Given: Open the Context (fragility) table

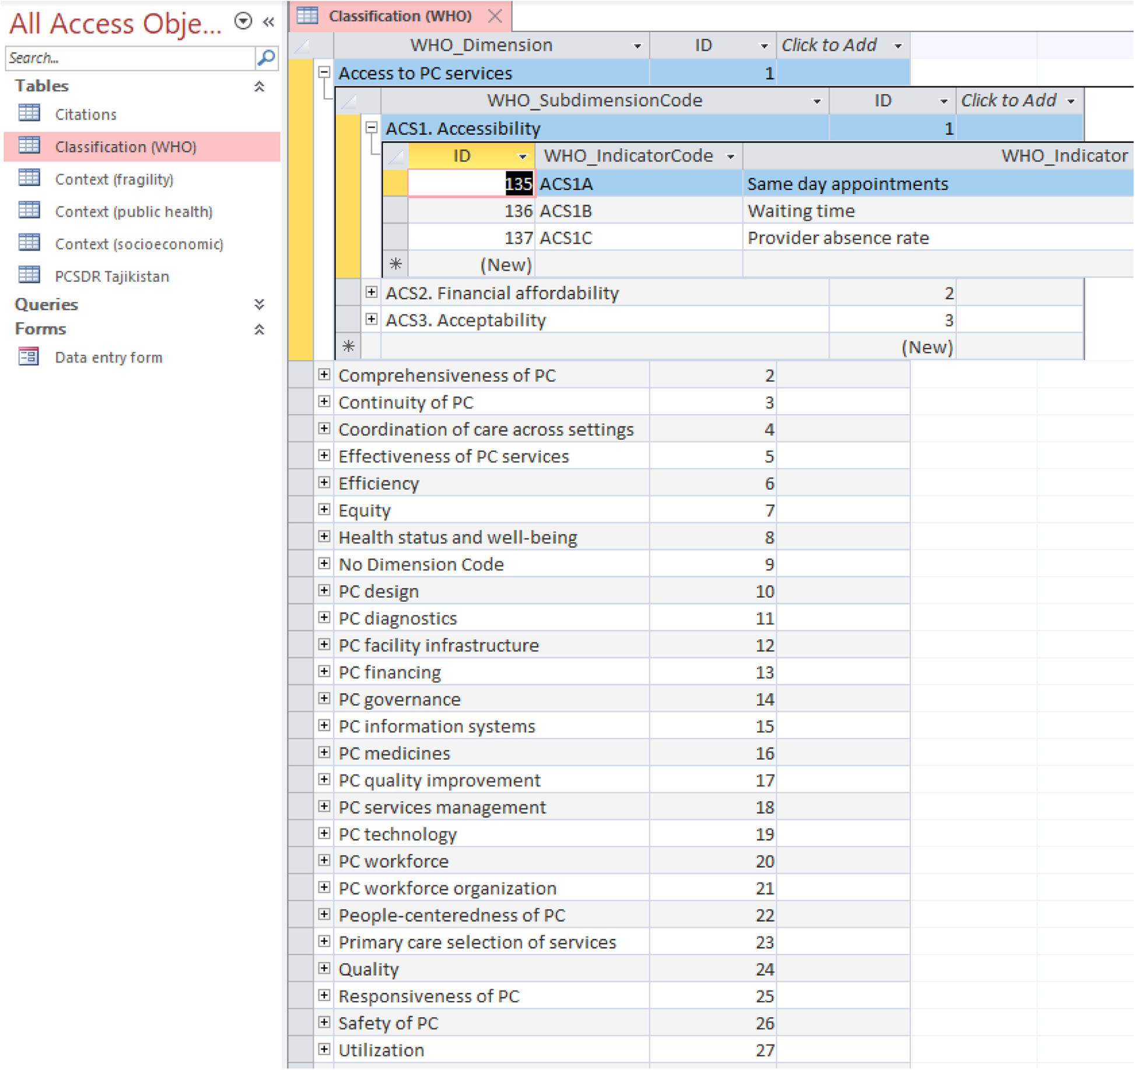Looking at the screenshot, I should click(114, 179).
